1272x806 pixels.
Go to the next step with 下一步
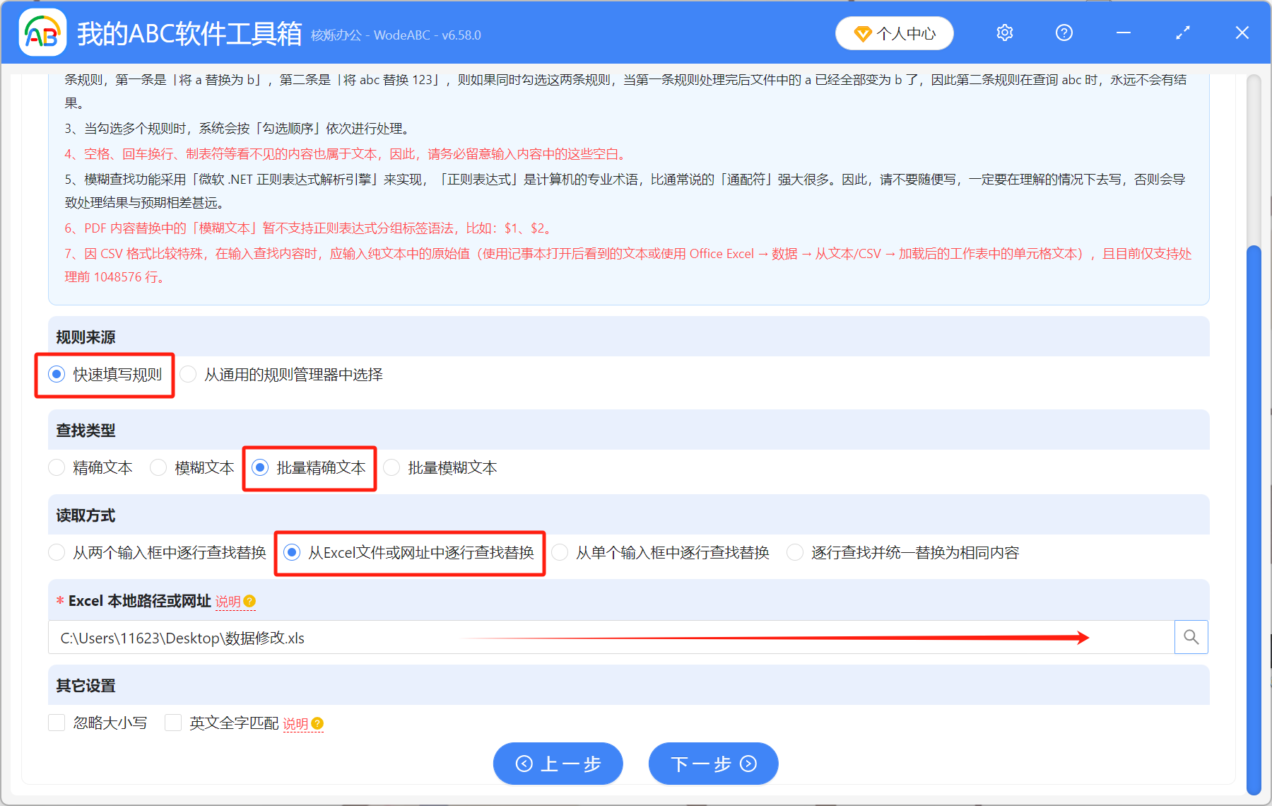713,764
